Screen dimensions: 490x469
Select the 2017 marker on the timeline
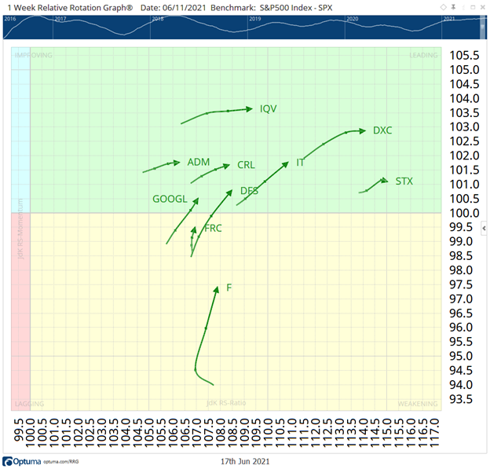pyautogui.click(x=60, y=19)
